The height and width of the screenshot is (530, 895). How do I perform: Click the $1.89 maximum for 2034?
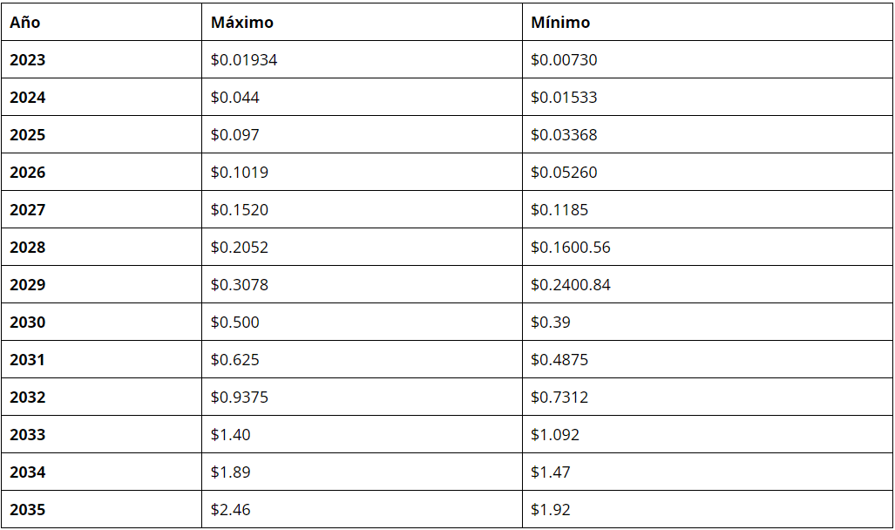point(231,472)
